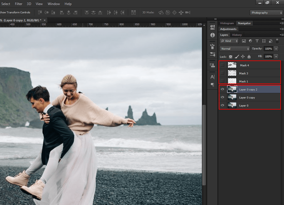Filter layers by adjustment layers icon
284x205 pixels.
click(x=250, y=41)
